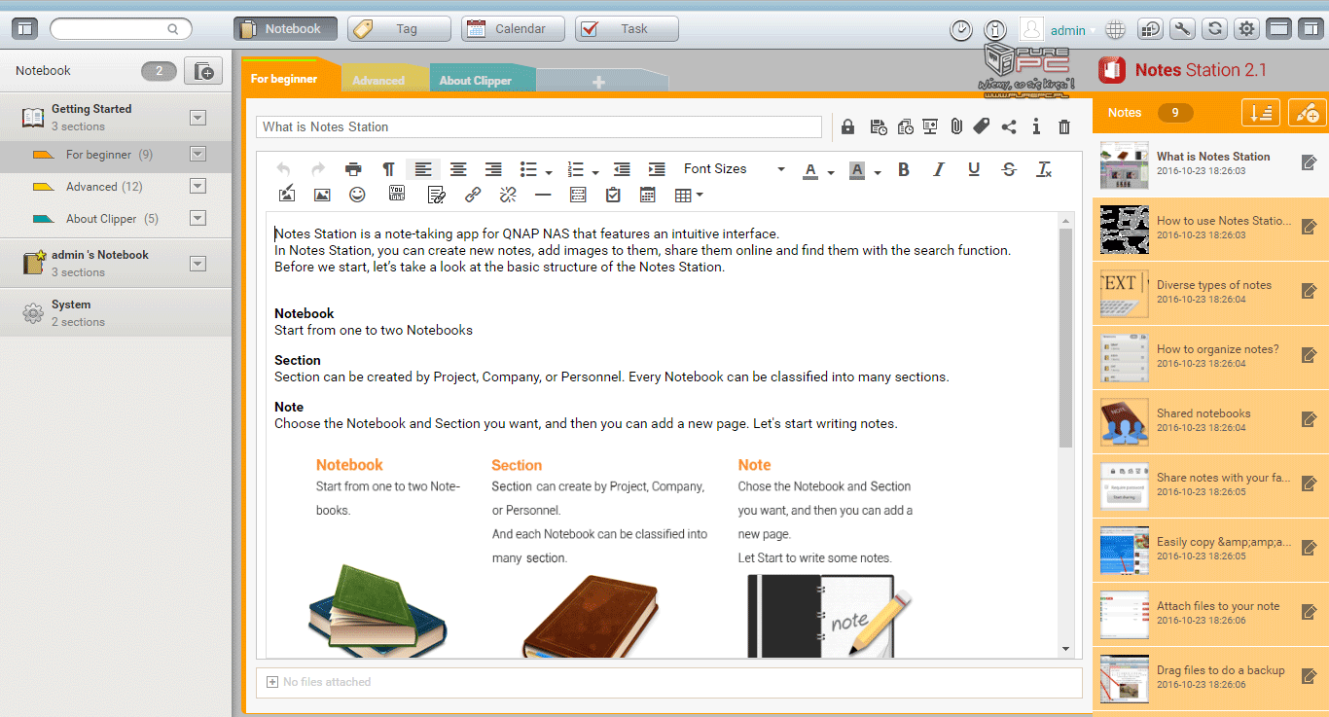
Task: Insert an emoticon via the smiley icon
Action: click(x=357, y=195)
